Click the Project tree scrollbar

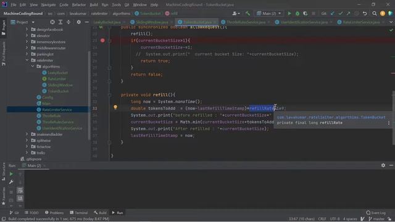tap(89, 96)
